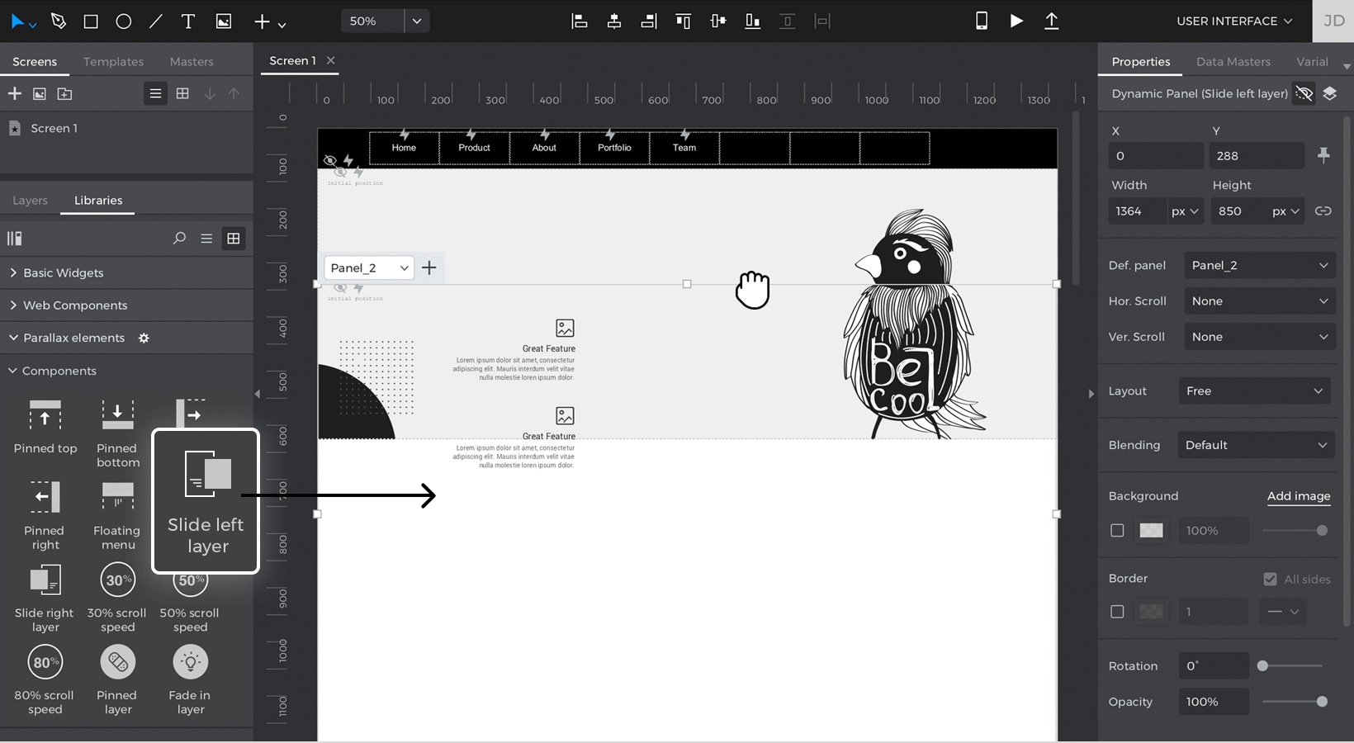Select the Rectangle tool

point(91,21)
